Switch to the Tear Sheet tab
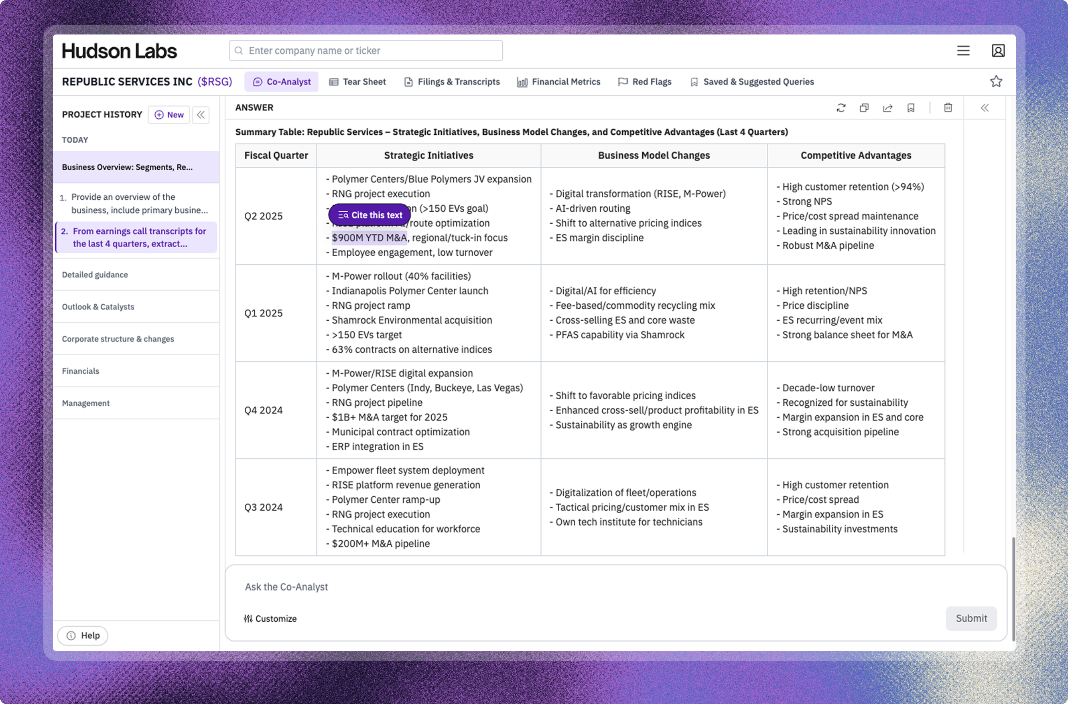The width and height of the screenshot is (1068, 704). [x=357, y=82]
